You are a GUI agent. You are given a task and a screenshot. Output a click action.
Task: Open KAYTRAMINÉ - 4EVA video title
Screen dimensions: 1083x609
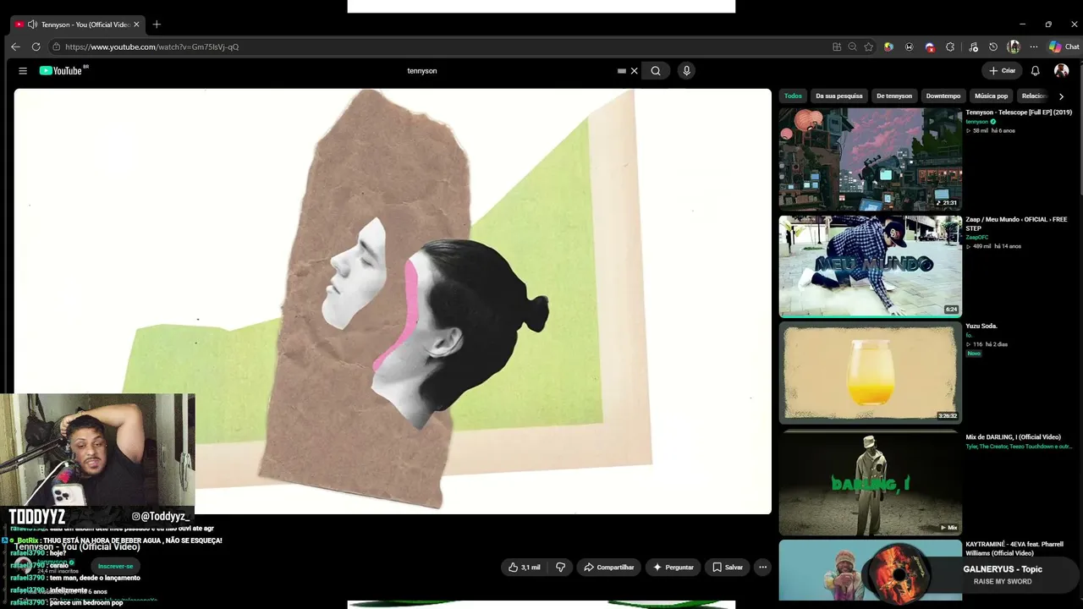[1014, 548]
